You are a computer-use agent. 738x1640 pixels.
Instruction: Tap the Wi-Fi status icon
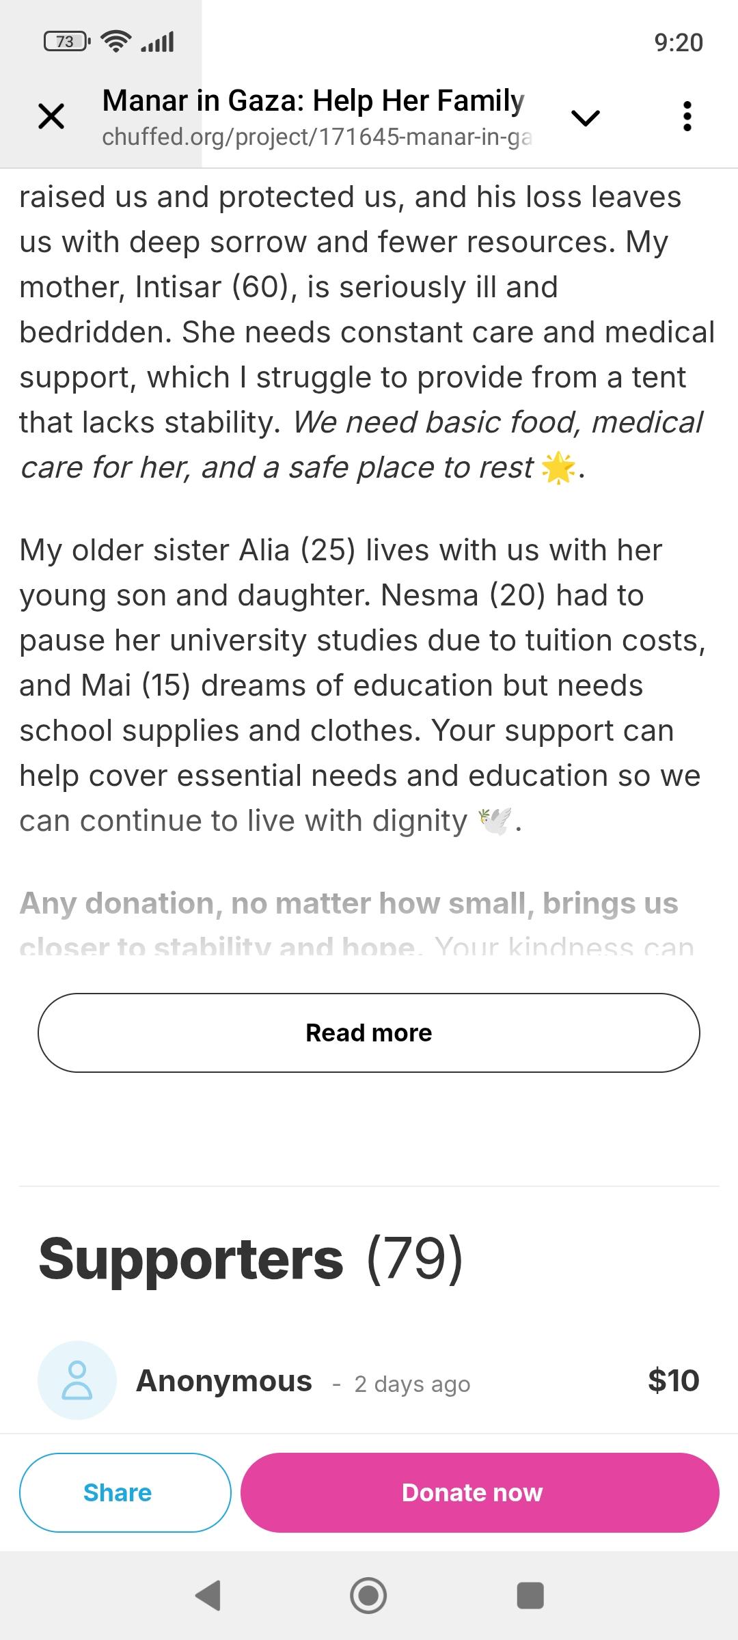point(117,42)
